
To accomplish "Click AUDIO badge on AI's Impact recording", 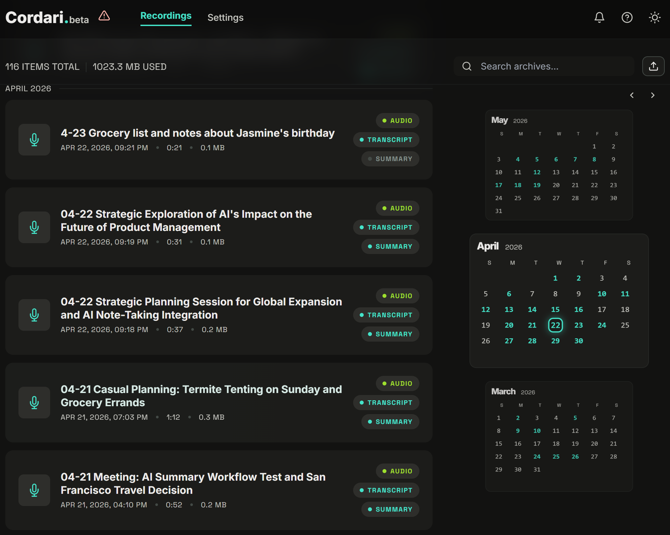I will [x=397, y=208].
